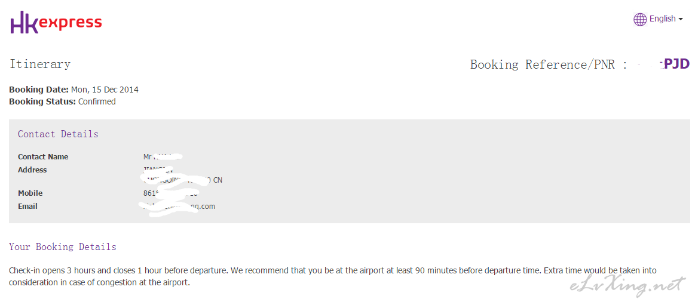
Task: Click the HK Express logo
Action: click(56, 23)
